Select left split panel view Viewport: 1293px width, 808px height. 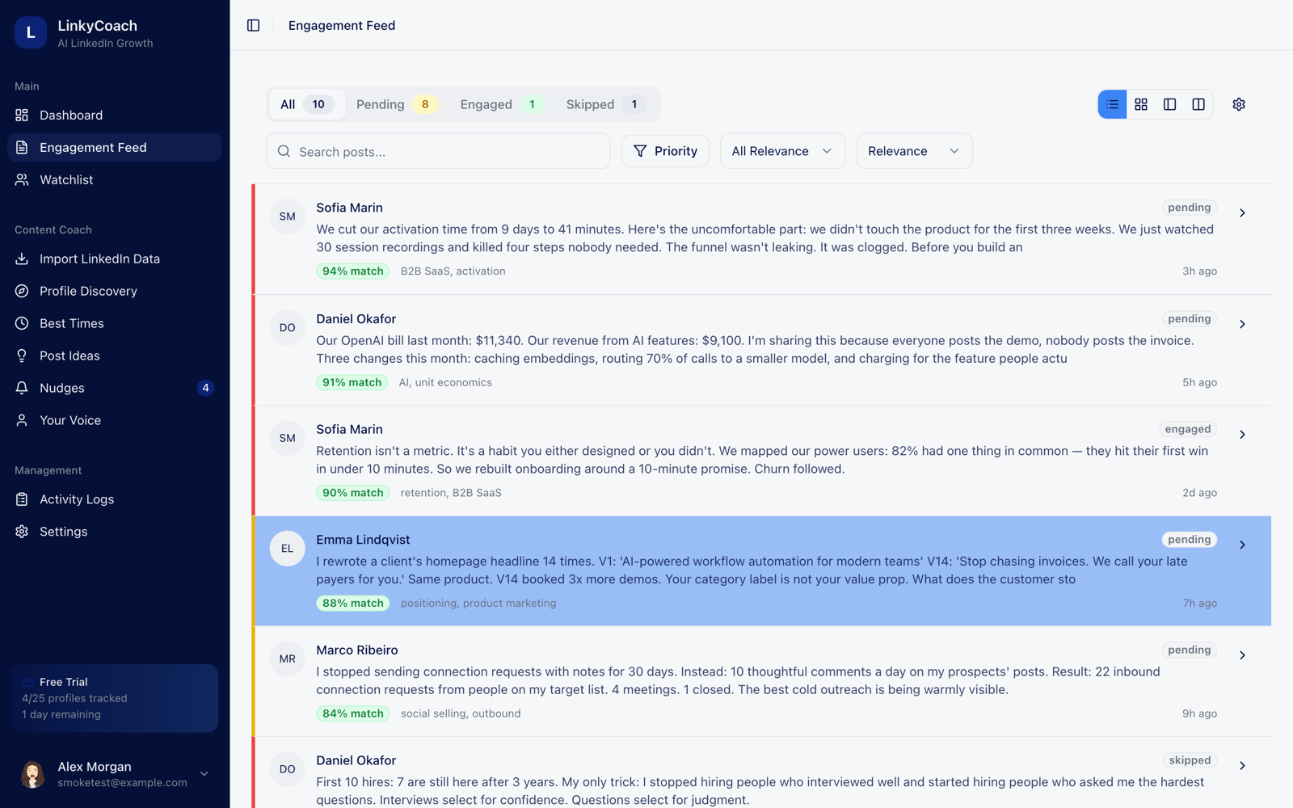coord(1169,104)
